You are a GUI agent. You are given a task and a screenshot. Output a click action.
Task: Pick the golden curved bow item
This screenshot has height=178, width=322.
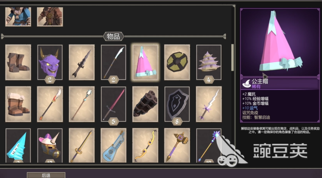pos(145,145)
